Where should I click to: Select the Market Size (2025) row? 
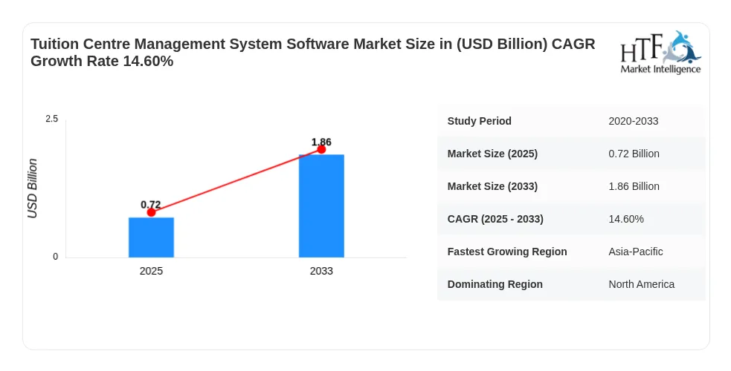point(571,154)
